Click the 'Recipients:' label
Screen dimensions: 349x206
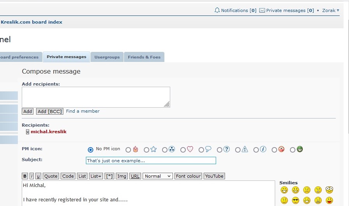click(36, 125)
